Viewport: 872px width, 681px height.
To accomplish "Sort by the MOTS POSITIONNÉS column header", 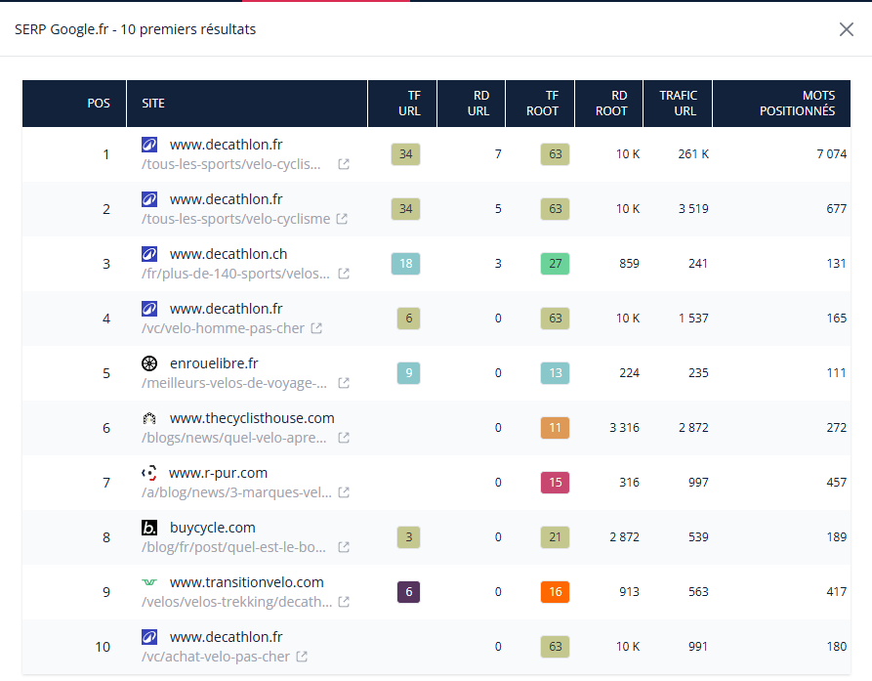I will coord(781,104).
